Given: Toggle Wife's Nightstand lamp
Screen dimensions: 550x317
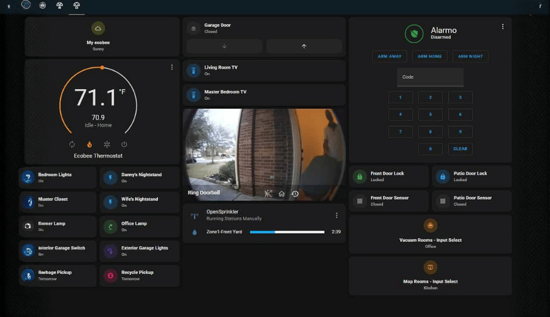Looking at the screenshot, I should (x=111, y=202).
